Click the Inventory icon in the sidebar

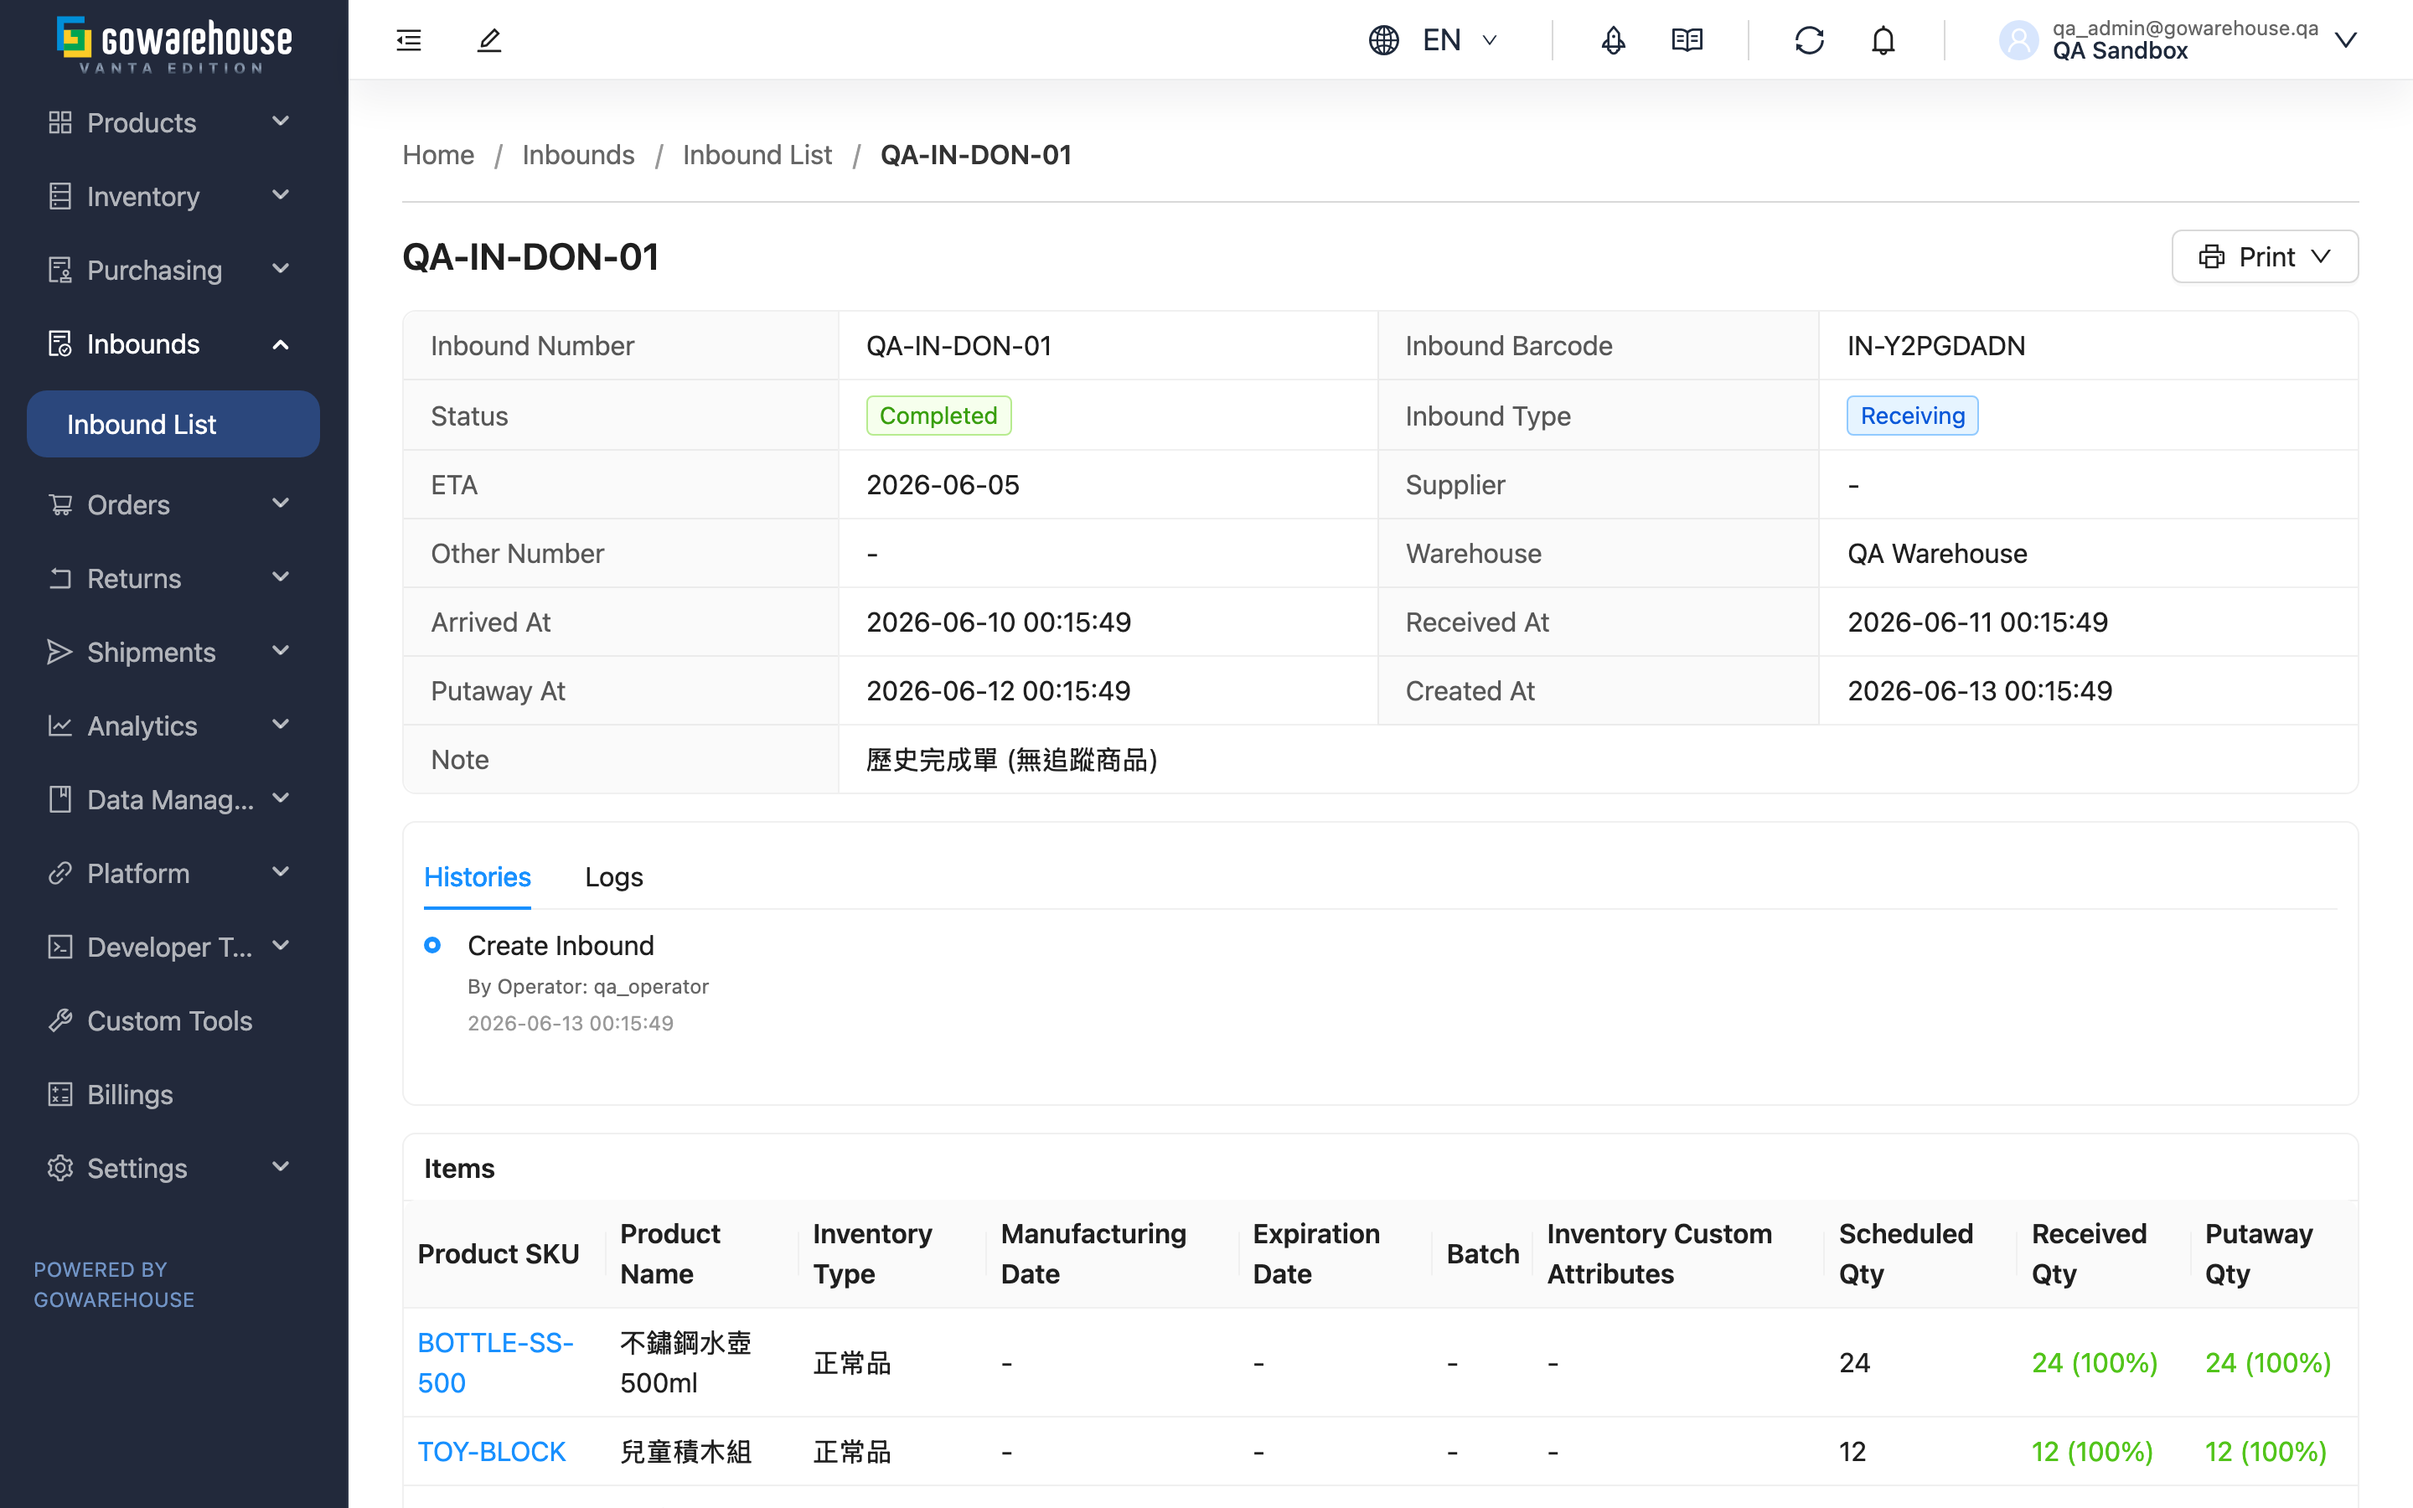click(59, 195)
